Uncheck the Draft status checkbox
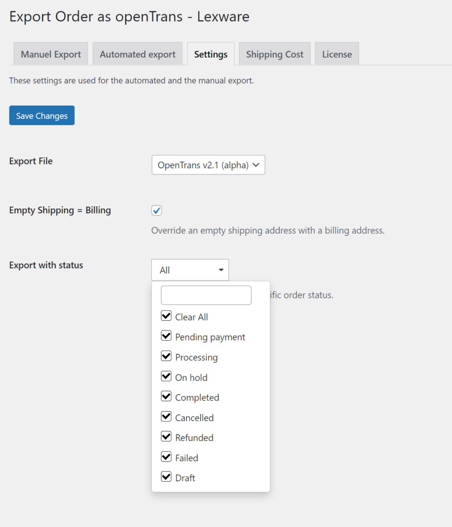The height and width of the screenshot is (527, 452). pyautogui.click(x=166, y=477)
